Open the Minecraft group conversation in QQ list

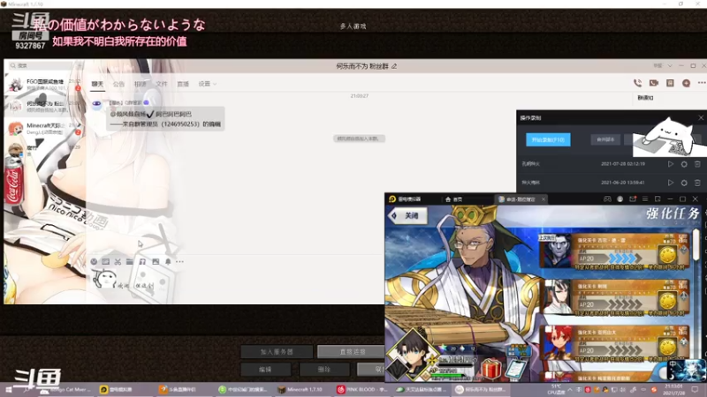[x=43, y=128]
